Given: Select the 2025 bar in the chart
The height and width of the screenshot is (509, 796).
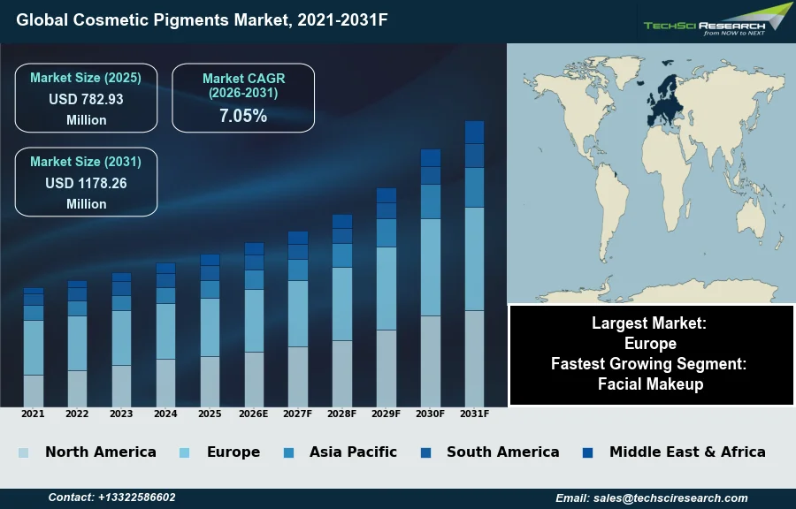Looking at the screenshot, I should (210, 331).
